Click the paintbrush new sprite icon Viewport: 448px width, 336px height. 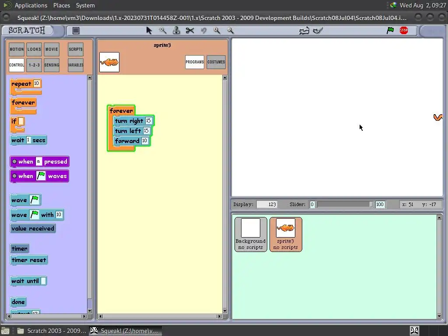[318, 31]
